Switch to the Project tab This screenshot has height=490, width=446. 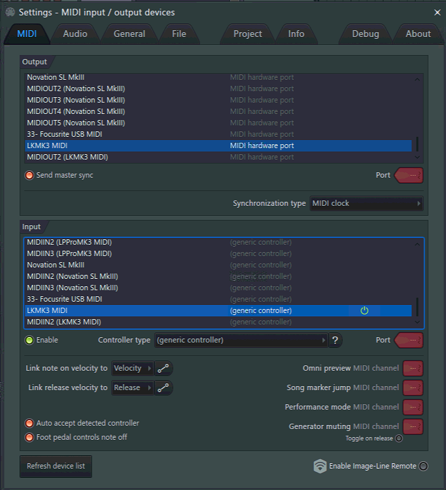pyautogui.click(x=248, y=34)
